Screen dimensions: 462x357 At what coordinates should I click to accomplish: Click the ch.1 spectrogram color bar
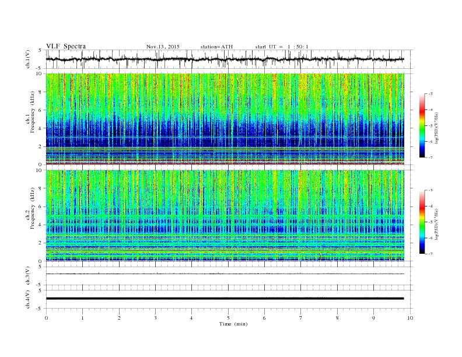tap(422, 126)
